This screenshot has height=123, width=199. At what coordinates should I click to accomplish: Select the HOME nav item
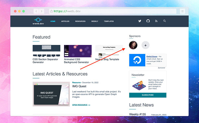pyautogui.click(x=53, y=21)
